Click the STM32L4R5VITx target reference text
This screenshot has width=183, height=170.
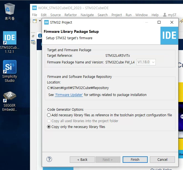(x=118, y=56)
